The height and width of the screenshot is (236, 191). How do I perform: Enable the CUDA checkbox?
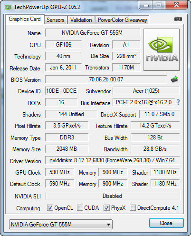(x=80, y=208)
